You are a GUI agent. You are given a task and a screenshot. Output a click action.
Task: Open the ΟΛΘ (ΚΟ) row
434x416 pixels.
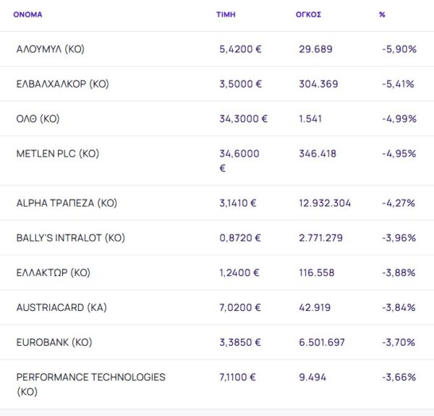[38, 119]
